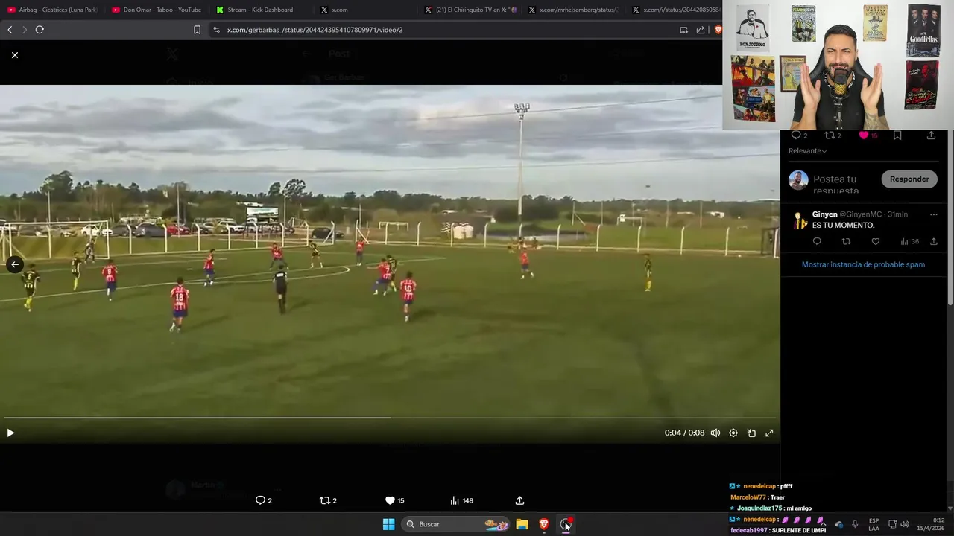Switch to Don Omar - Taboo YouTube tab

[157, 10]
